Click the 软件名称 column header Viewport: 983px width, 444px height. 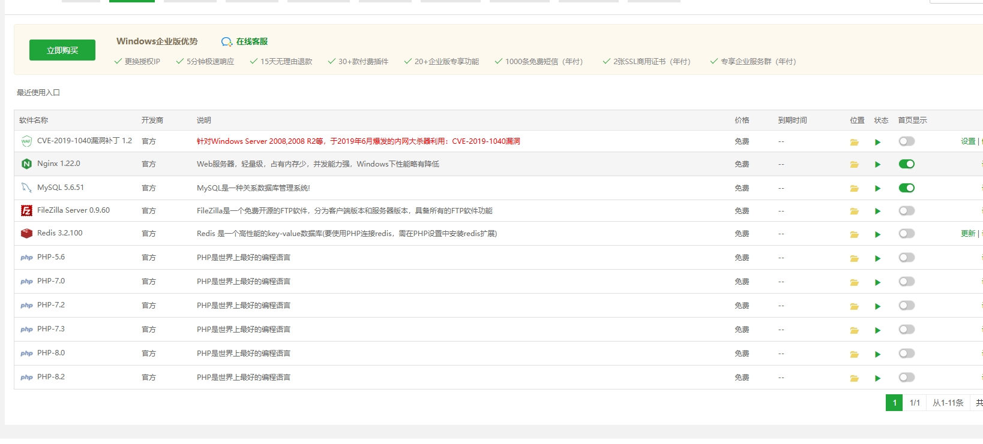point(34,120)
